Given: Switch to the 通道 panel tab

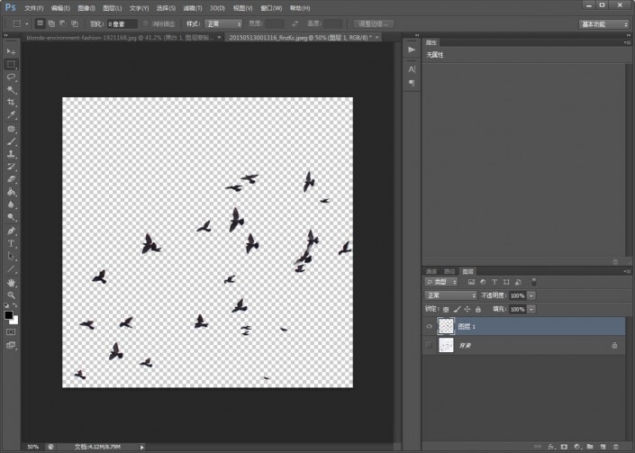Looking at the screenshot, I should click(x=431, y=270).
